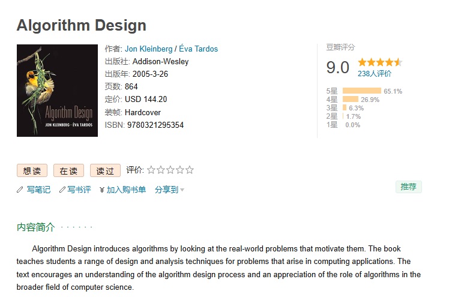This screenshot has width=452, height=297.
Task: Rate the book two stars
Action: [161, 170]
